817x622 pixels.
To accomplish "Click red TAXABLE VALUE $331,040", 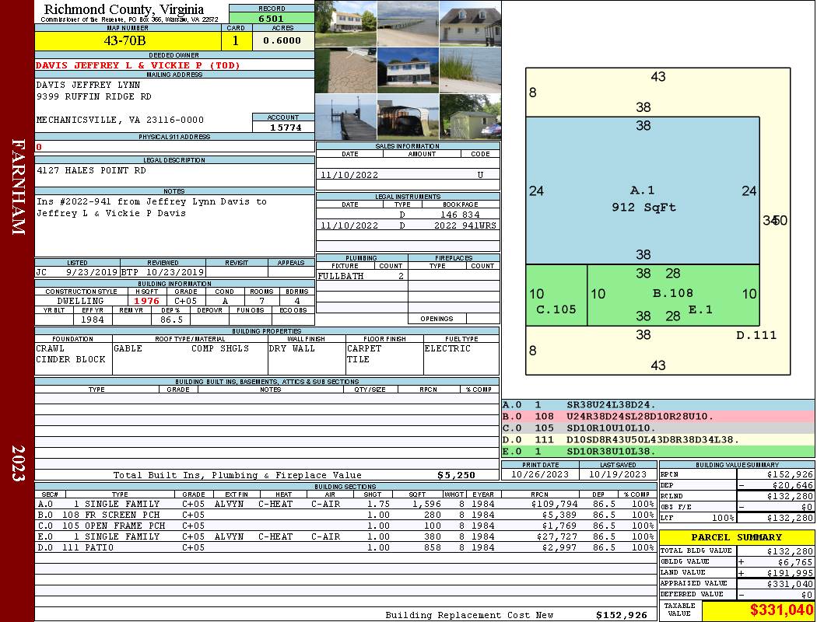I will [x=781, y=610].
